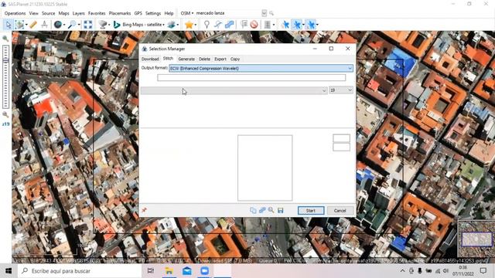Open the Settings menu
Screen dimensions: 495x278
153,13
